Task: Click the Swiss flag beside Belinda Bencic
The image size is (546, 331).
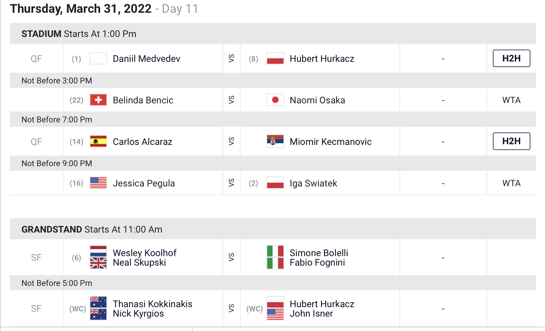Action: [x=98, y=100]
